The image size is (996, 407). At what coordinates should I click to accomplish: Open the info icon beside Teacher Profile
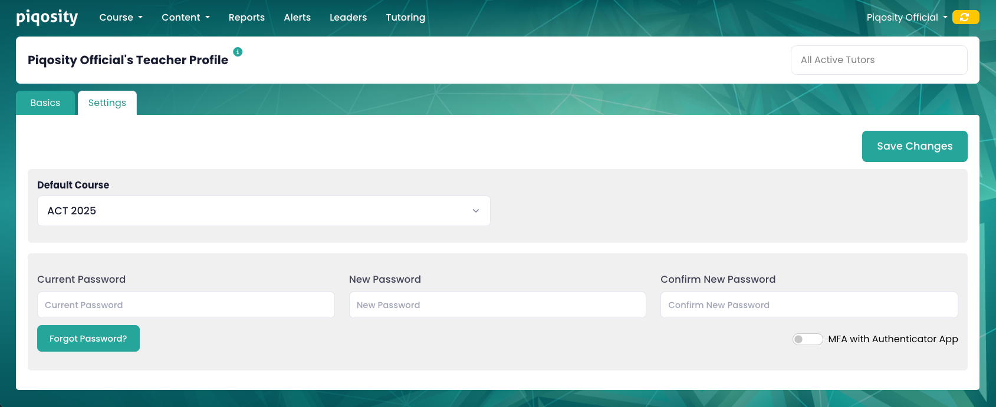click(238, 52)
